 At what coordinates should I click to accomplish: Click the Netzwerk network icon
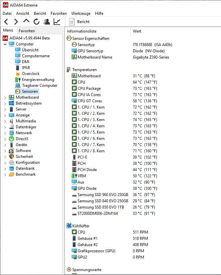click(12, 133)
